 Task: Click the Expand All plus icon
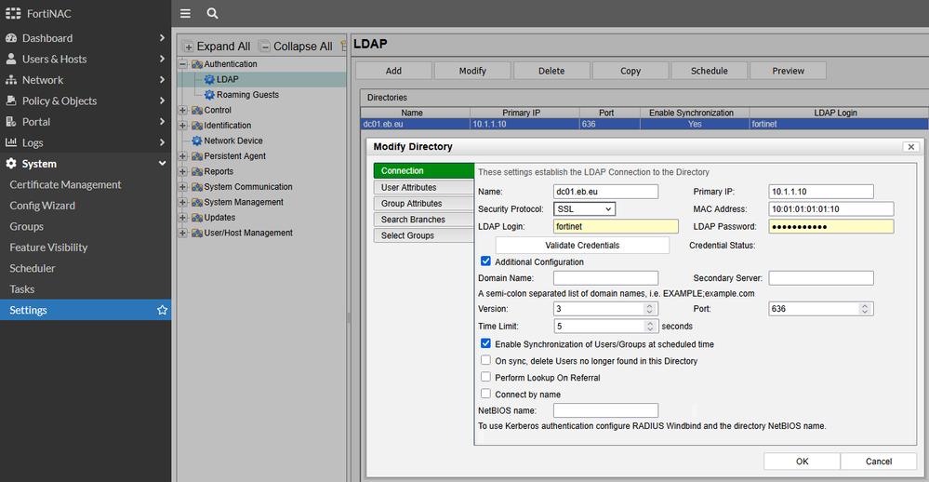tap(188, 47)
